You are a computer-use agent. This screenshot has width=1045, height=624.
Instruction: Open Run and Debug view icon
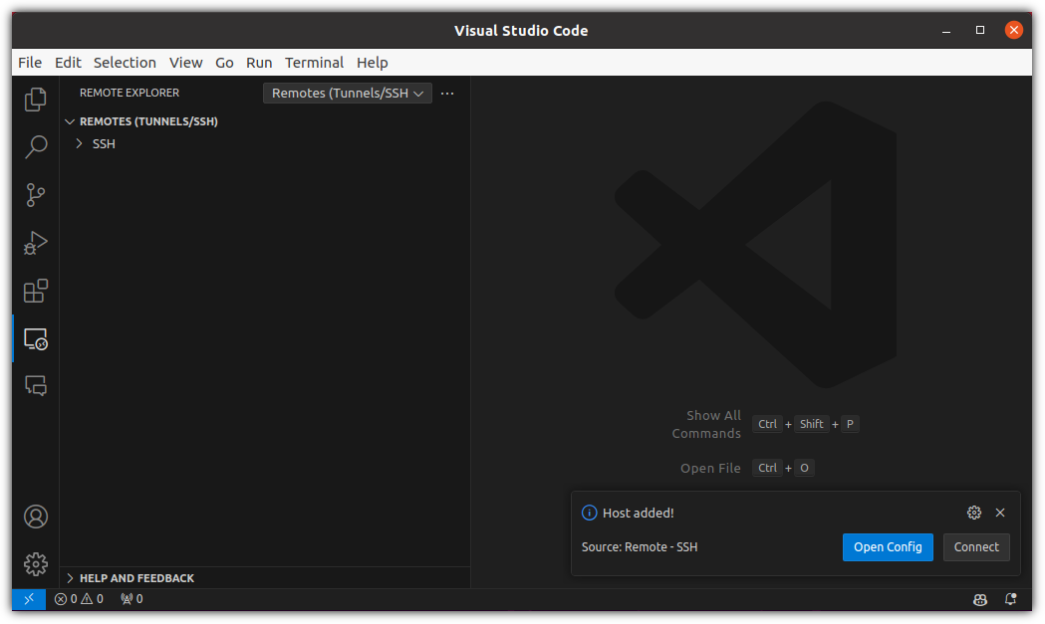click(35, 243)
